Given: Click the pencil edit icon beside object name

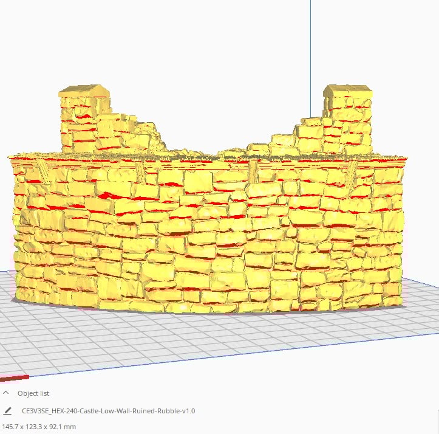Looking at the screenshot, I should [7, 411].
